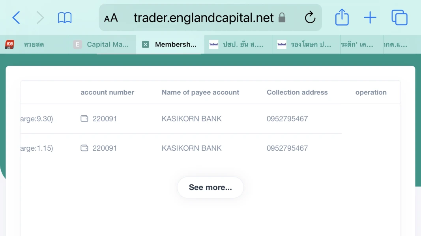The width and height of the screenshot is (421, 236).
Task: Close the Membership tab via X icon
Action: tap(146, 44)
